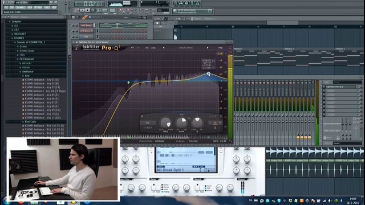Image resolution: width=365 pixels, height=205 pixels.
Task: Select the white EQ band node at curve peak
Action: (209, 74)
